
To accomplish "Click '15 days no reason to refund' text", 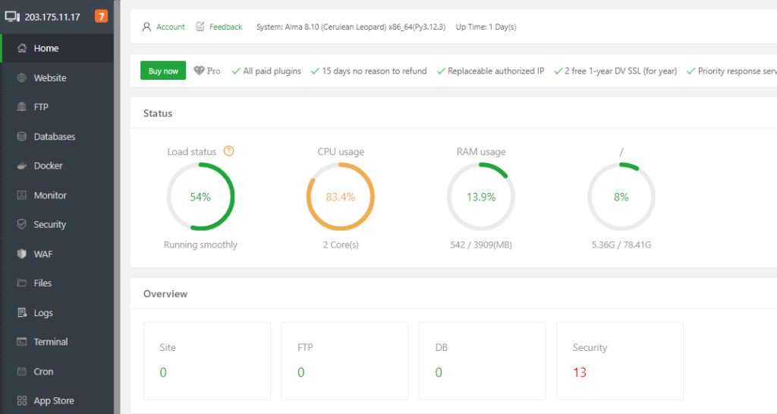I will [374, 71].
